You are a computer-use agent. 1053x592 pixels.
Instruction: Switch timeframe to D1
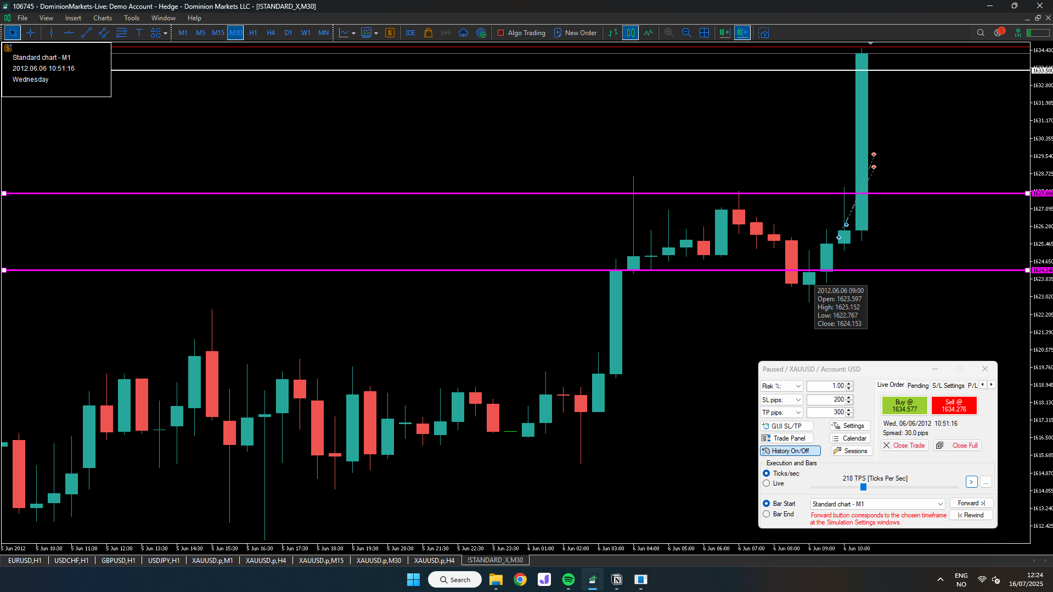288,33
